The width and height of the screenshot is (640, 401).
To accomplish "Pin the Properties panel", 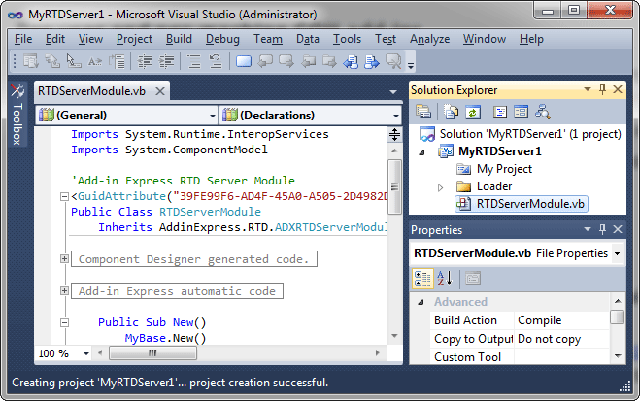I will pyautogui.click(x=602, y=229).
